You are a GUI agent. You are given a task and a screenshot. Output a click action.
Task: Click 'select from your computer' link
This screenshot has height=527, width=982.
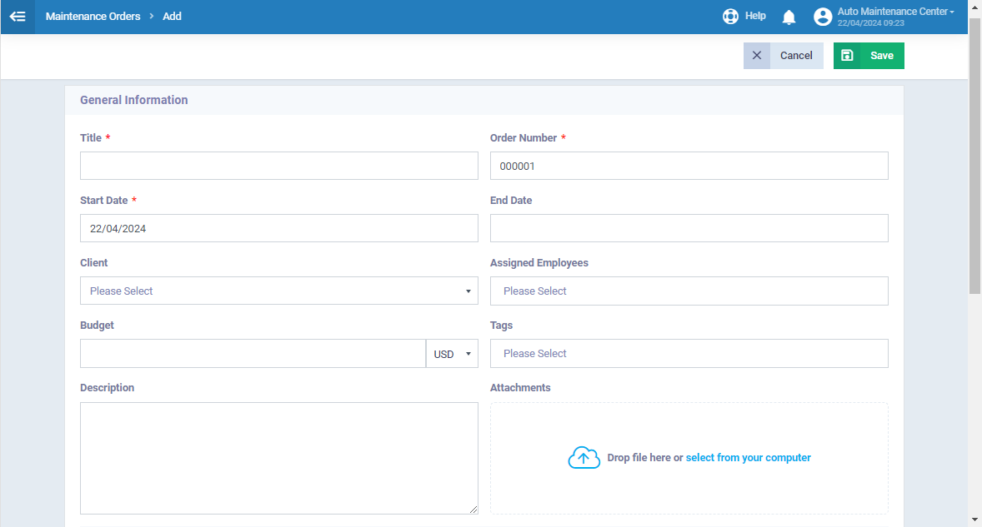[748, 458]
